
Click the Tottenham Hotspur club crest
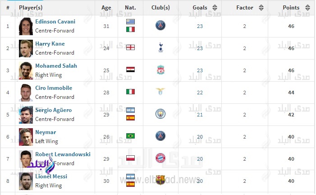pos(160,48)
